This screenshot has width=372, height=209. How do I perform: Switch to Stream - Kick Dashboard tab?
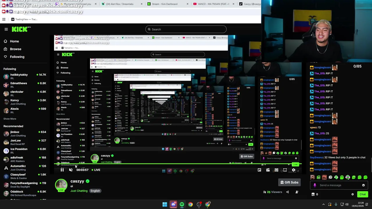click(x=164, y=4)
